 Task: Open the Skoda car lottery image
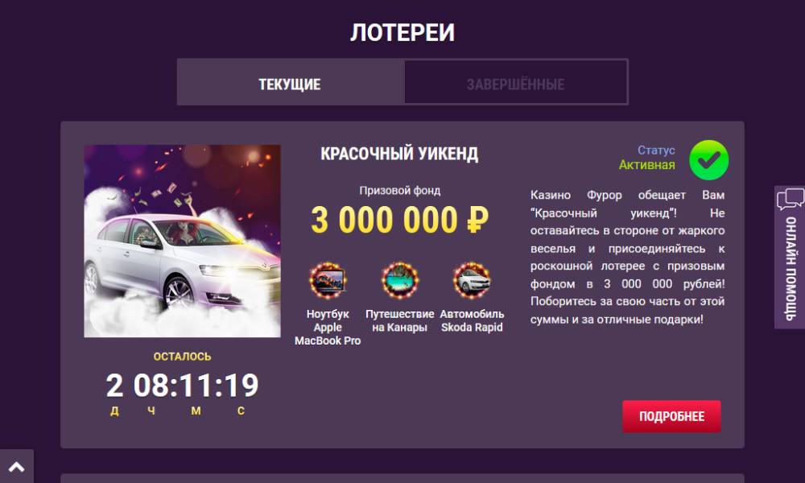coord(182,241)
